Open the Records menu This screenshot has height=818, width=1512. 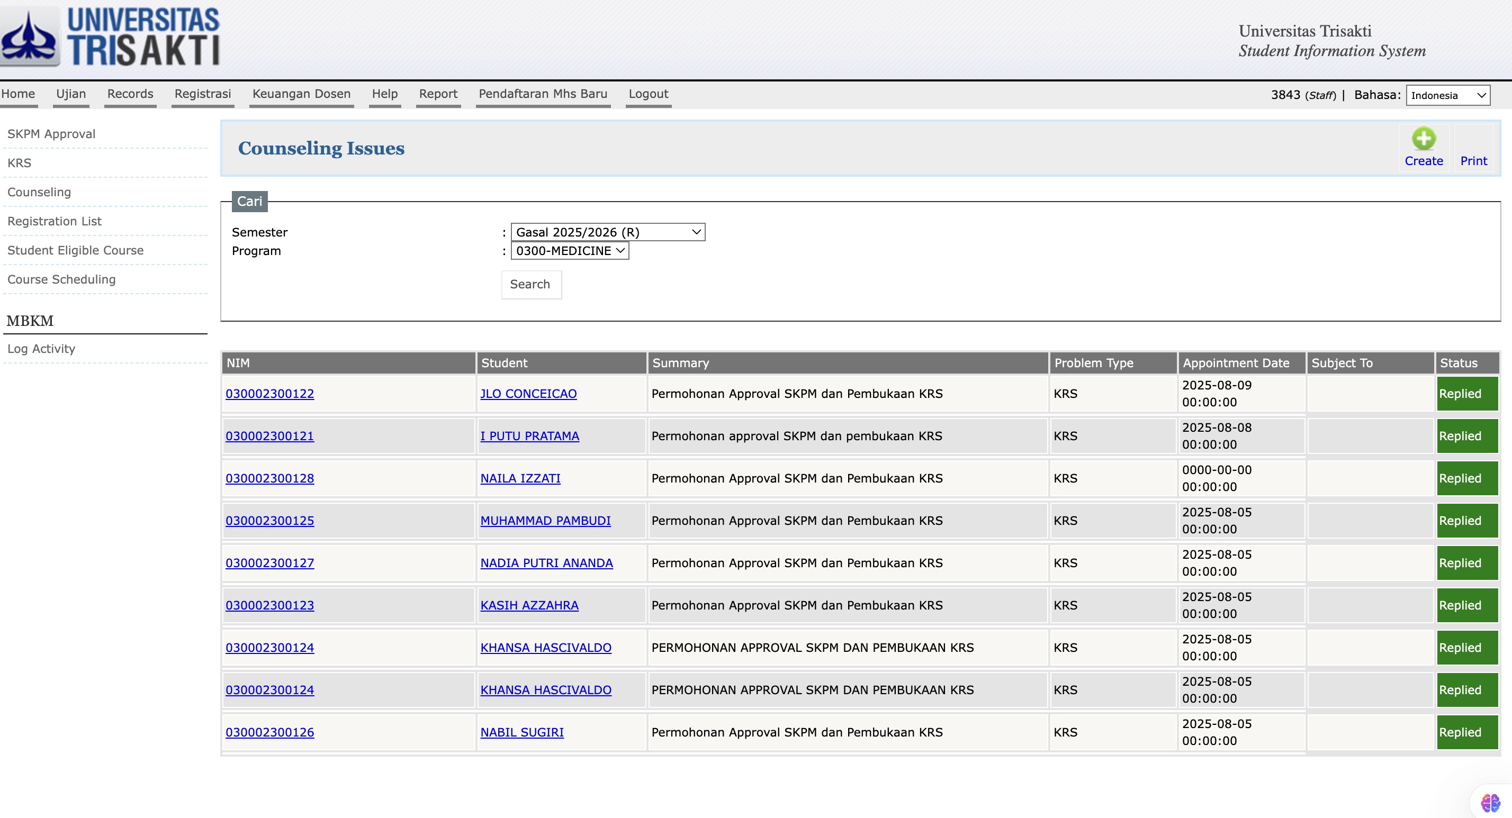pos(130,94)
